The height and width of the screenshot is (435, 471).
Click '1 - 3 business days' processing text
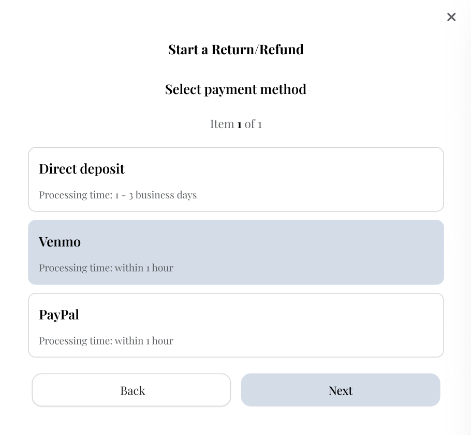point(155,195)
